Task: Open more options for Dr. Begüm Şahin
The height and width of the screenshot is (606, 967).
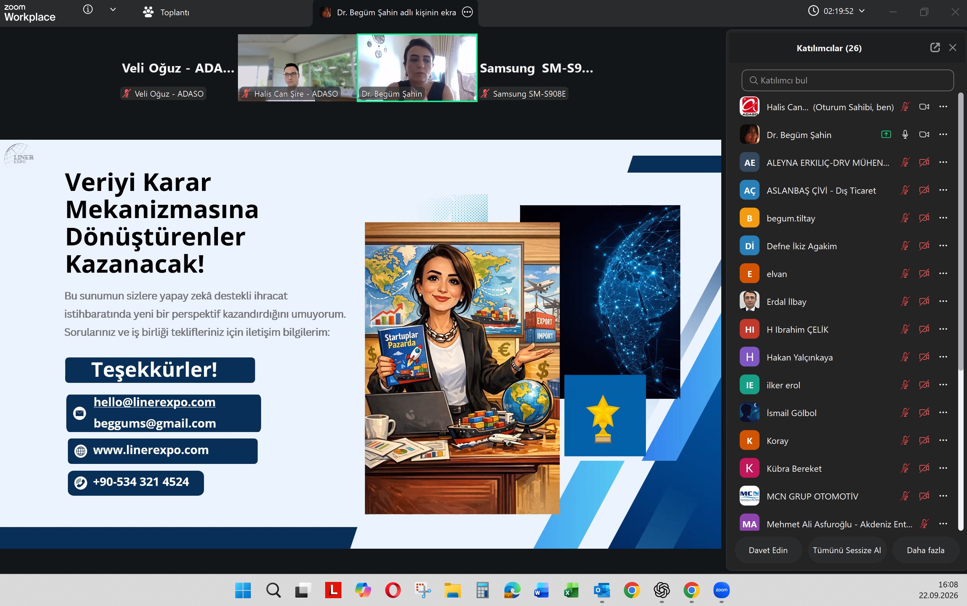Action: pos(943,135)
